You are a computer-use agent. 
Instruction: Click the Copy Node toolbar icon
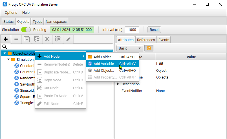[37, 39]
